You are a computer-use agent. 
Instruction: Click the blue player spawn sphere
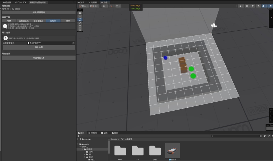click(165, 58)
